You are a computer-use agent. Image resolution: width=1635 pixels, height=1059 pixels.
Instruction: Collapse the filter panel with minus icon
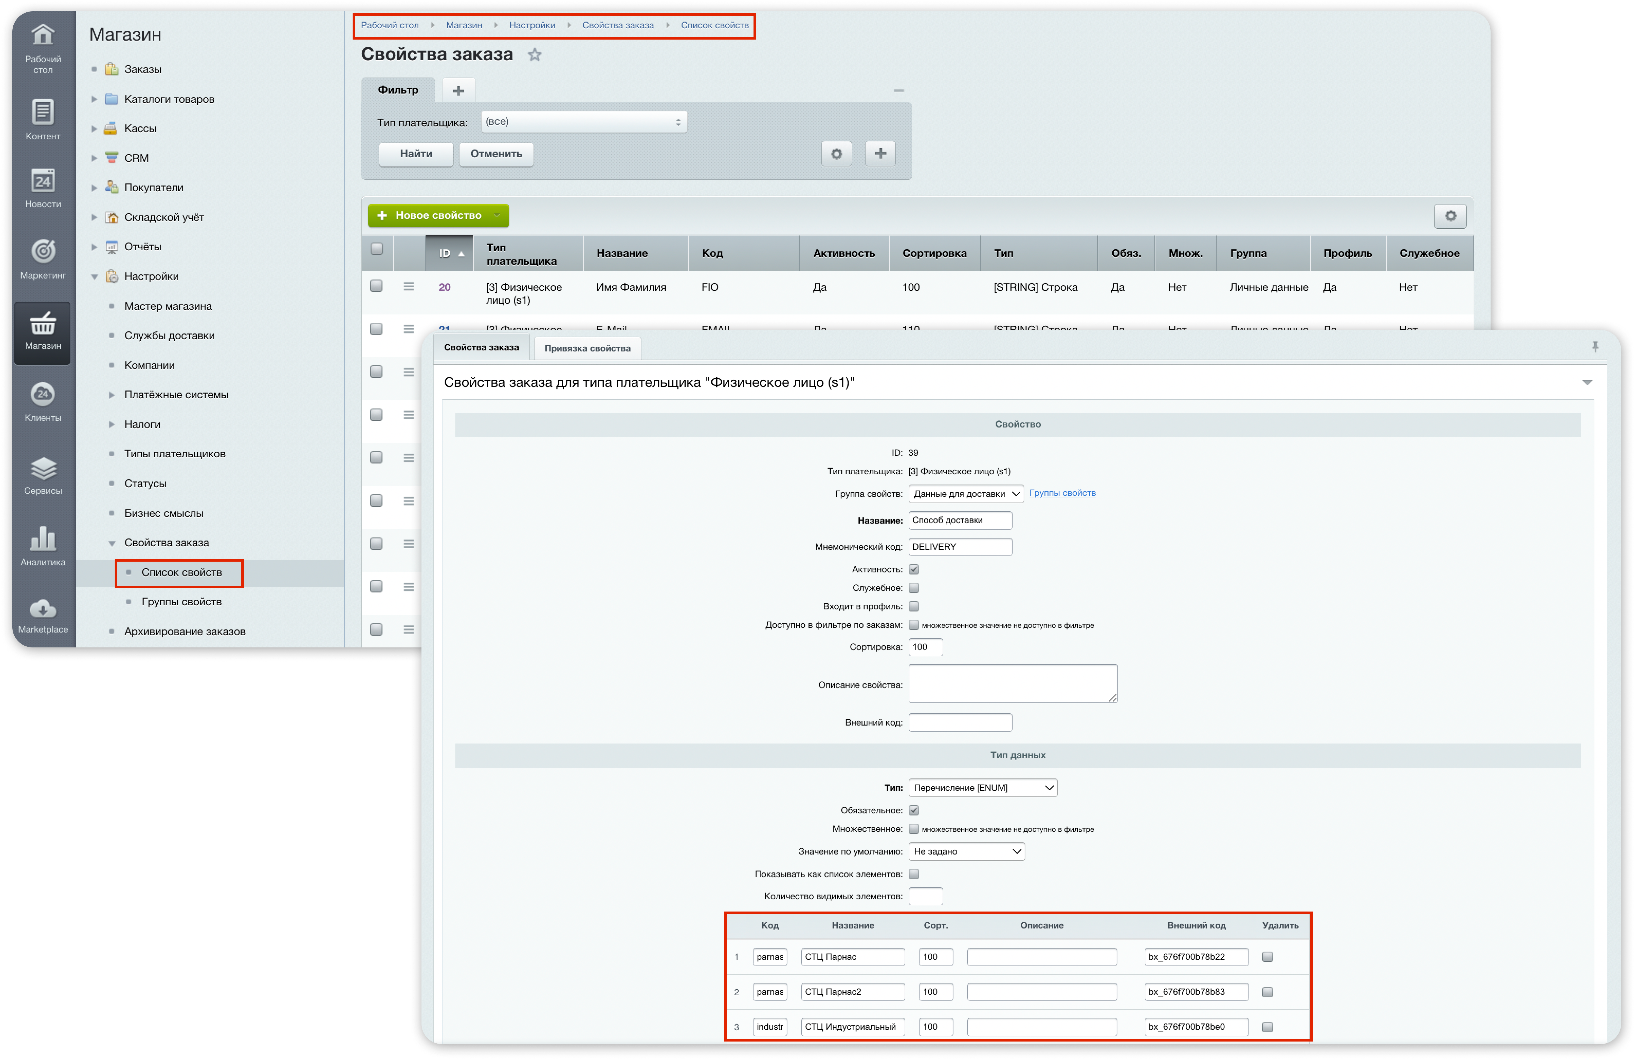[x=898, y=91]
